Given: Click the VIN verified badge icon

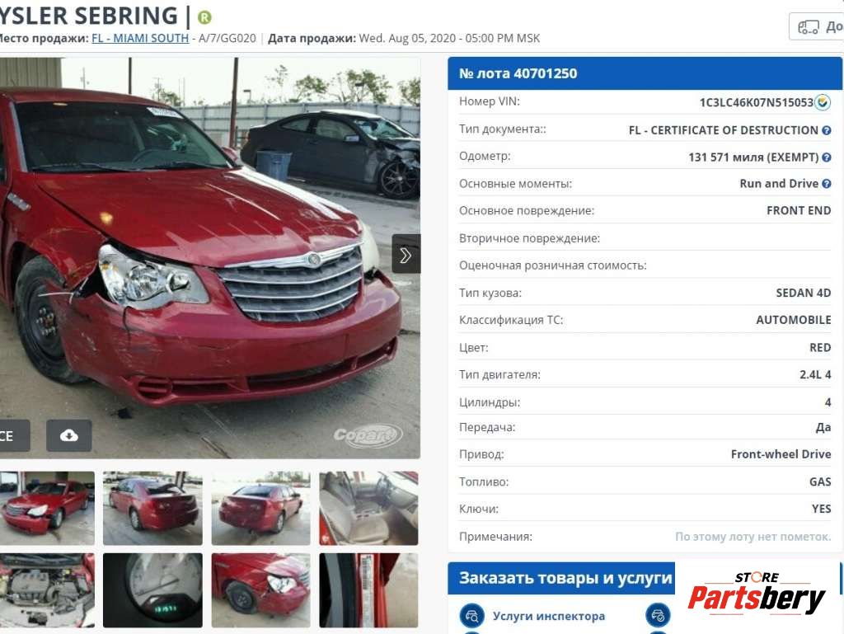Looking at the screenshot, I should [x=823, y=102].
